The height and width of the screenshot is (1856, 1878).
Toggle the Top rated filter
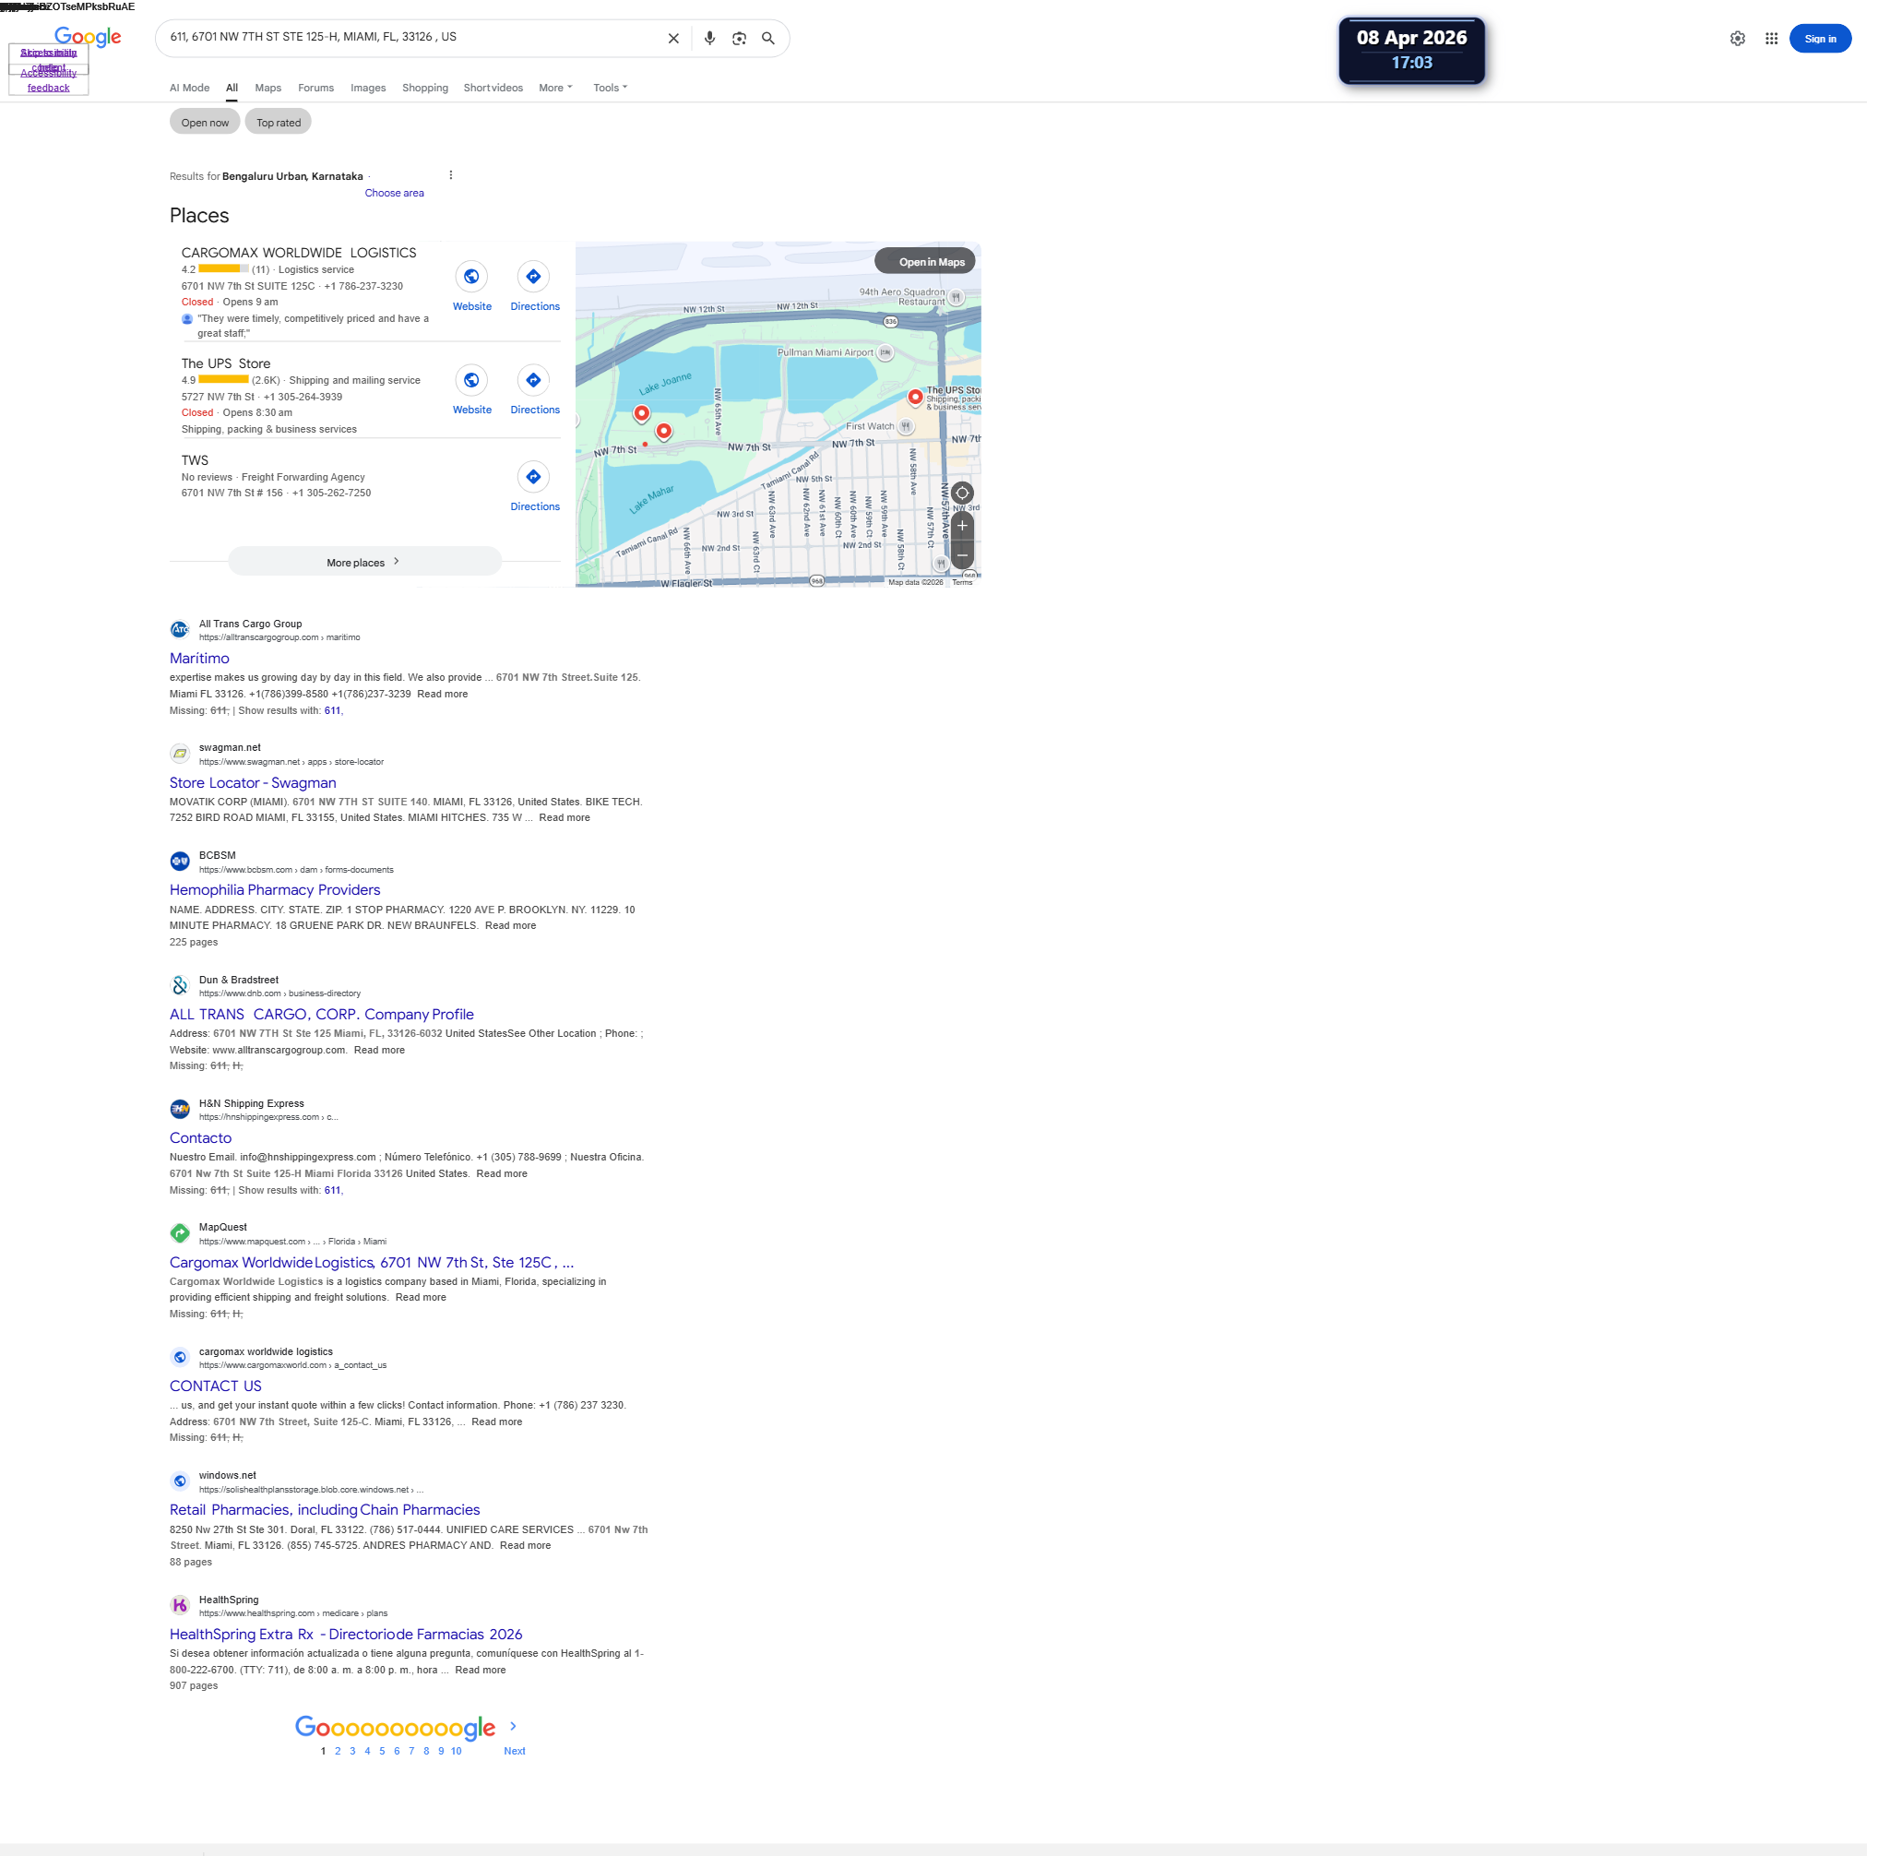(278, 123)
